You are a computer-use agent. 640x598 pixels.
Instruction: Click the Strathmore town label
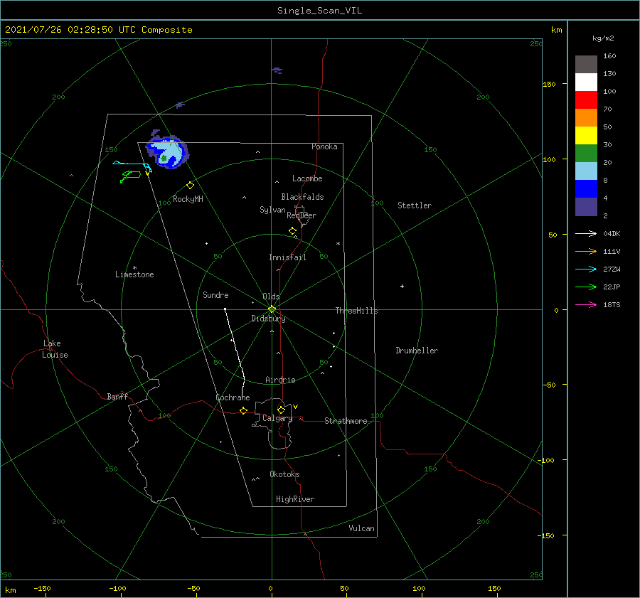pos(346,421)
